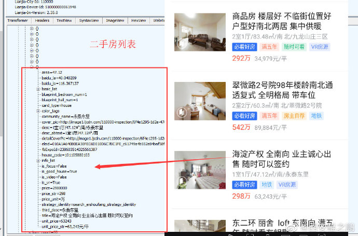Screen dimensions: 358x236
Task: Open listing titled 商品房 楼层好 不临街位置好
Action: coord(282,21)
